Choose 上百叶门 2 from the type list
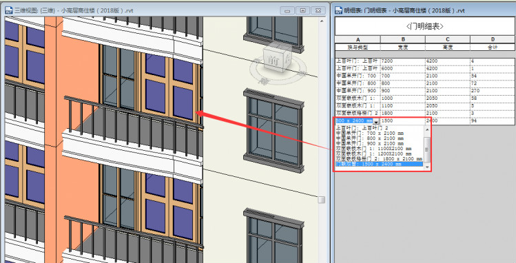 (x=362, y=128)
